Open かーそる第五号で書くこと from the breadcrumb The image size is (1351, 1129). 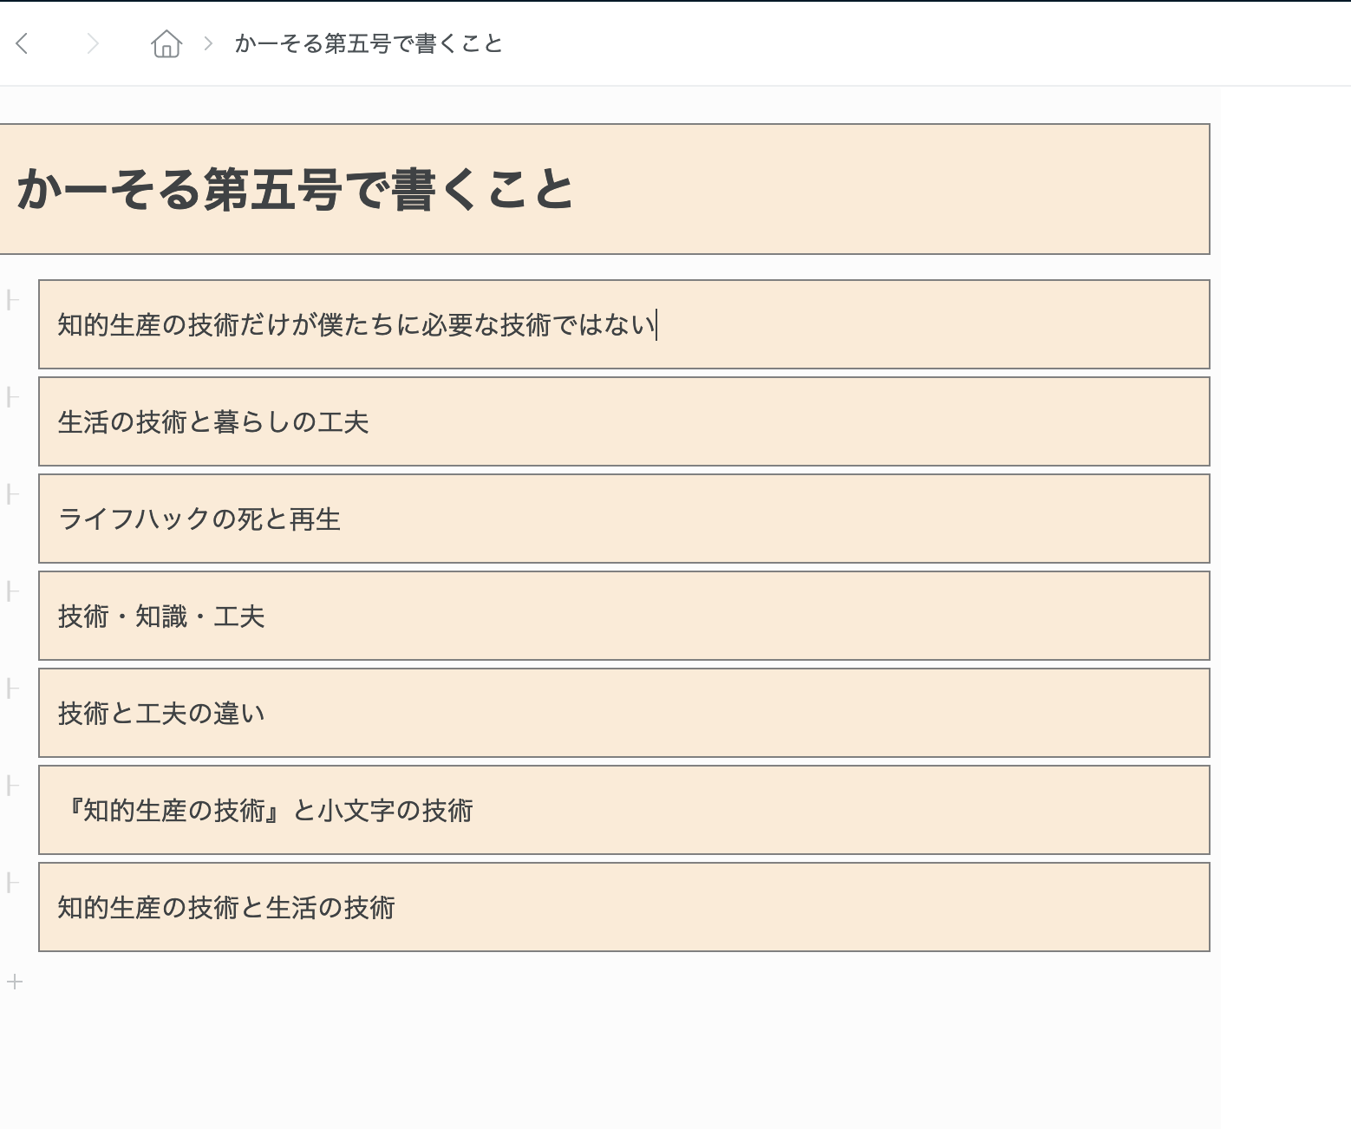(368, 43)
